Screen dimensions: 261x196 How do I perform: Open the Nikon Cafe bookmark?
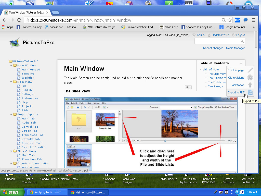click(169, 27)
